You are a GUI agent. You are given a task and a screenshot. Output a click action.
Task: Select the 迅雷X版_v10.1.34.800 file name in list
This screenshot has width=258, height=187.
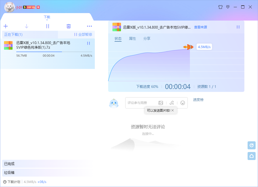point(43,45)
